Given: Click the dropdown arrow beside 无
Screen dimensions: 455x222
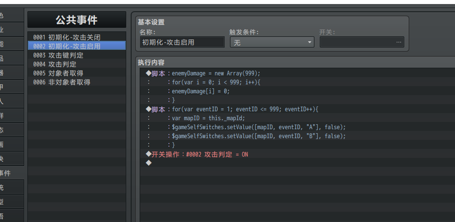Looking at the screenshot, I should [x=309, y=42].
